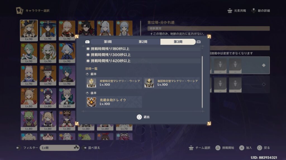Screen dimensions: 286x160
Task: Click the popup vertical scrollbar
Action: click(202, 82)
